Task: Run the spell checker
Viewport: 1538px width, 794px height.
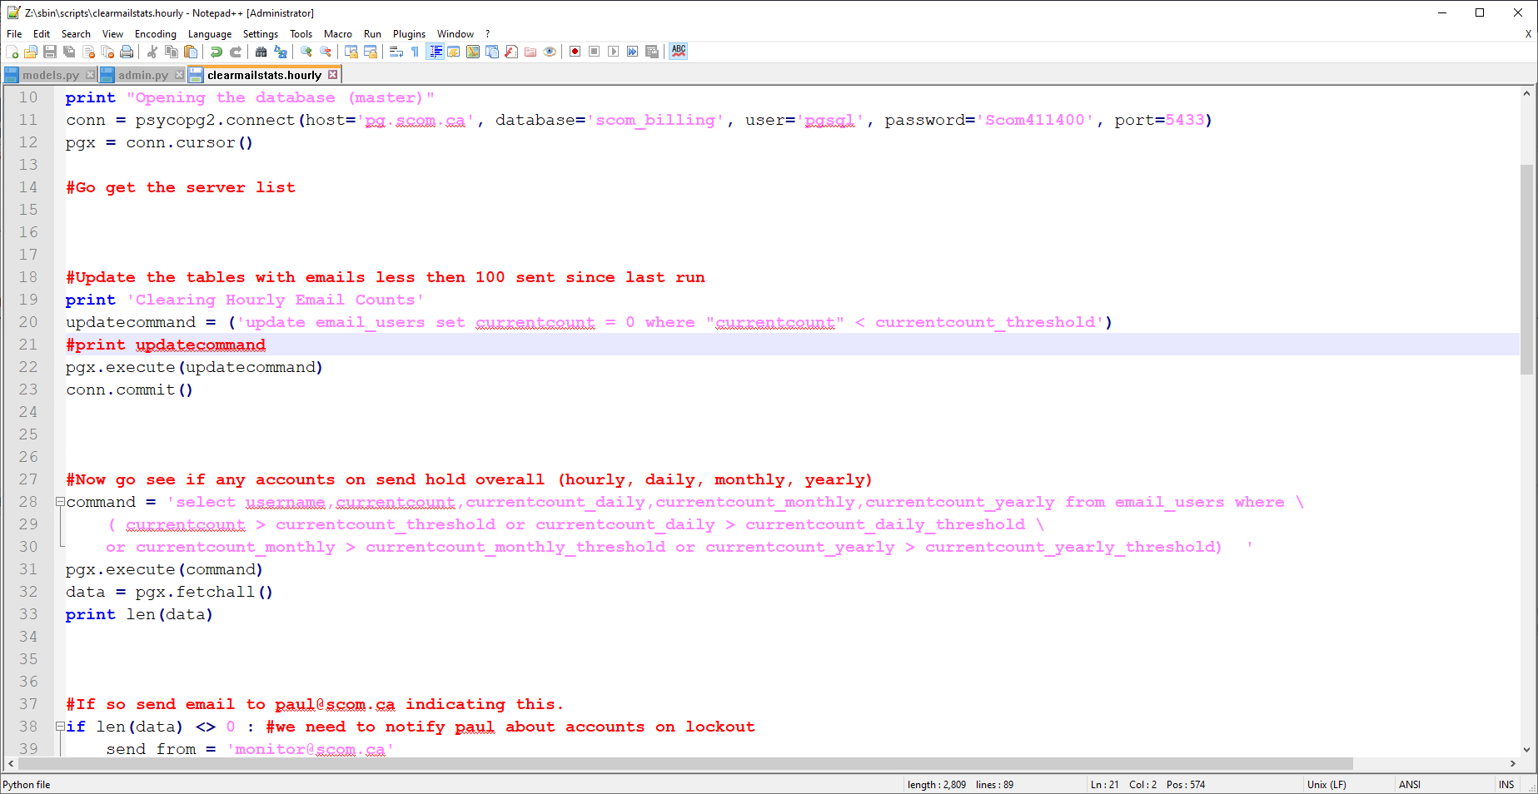Action: pyautogui.click(x=678, y=51)
